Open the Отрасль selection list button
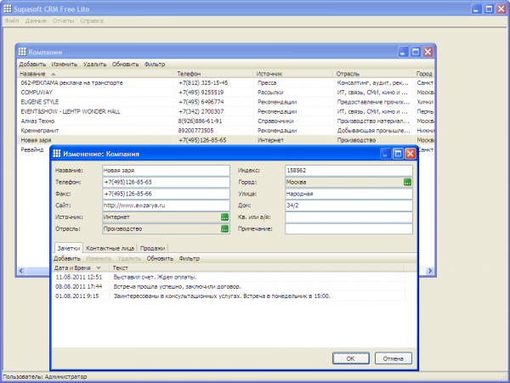Viewport: 510px width, 383px height. pyautogui.click(x=224, y=228)
